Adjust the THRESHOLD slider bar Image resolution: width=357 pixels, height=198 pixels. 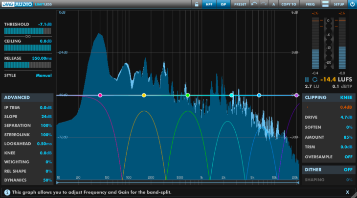click(27, 31)
